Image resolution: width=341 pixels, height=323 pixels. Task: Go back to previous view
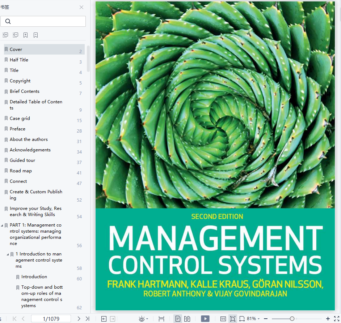(x=104, y=319)
